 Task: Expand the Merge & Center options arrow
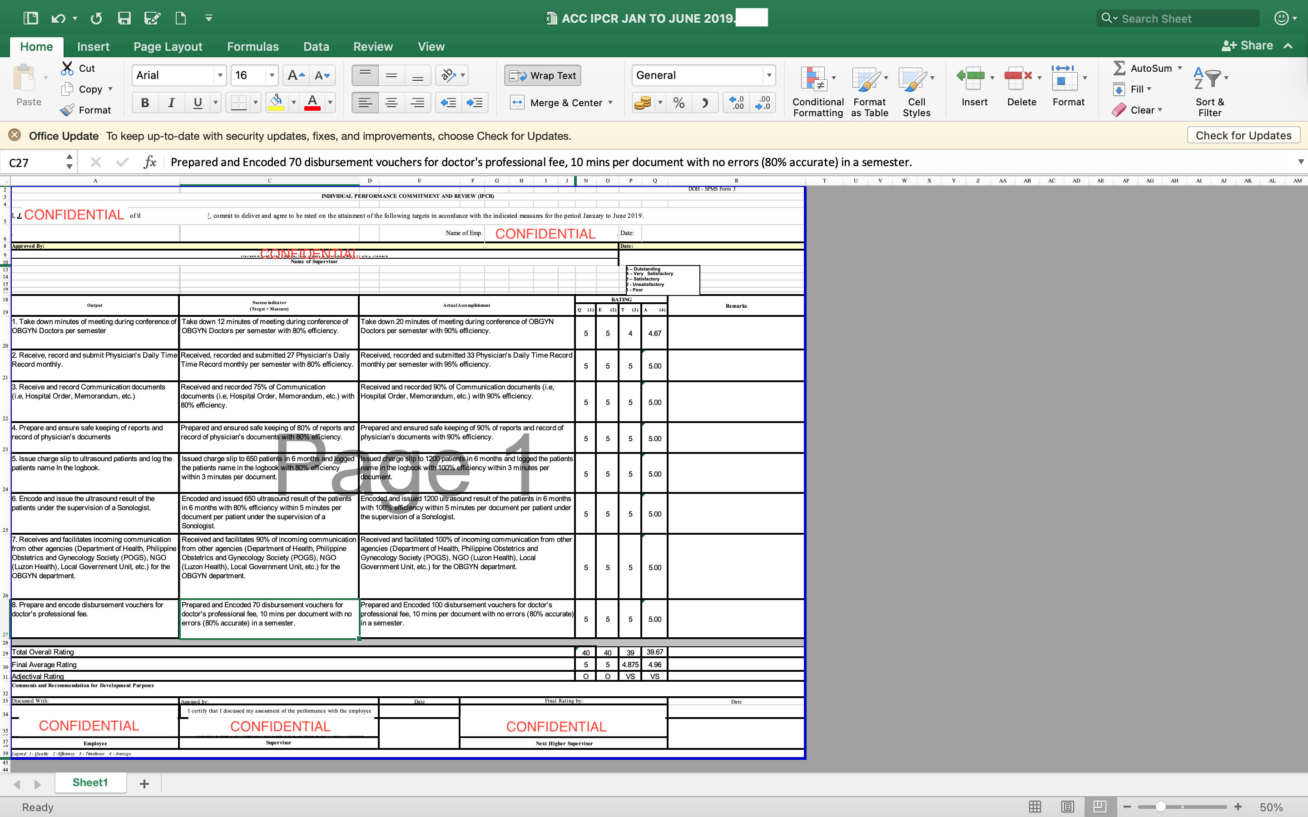(611, 103)
